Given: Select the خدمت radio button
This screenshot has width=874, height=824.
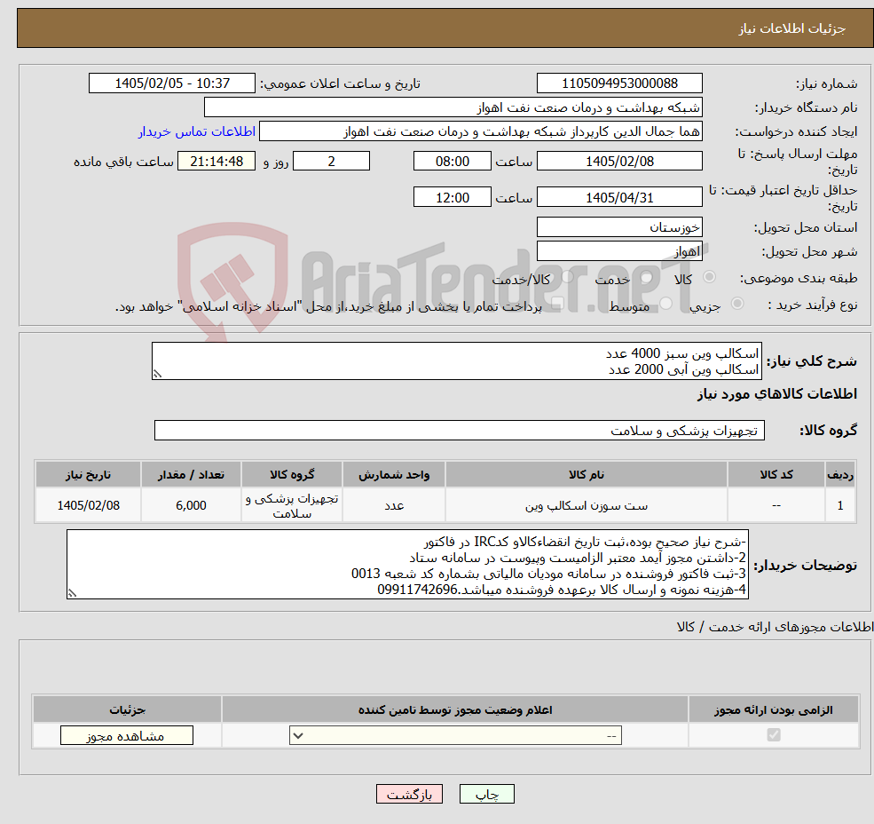Looking at the screenshot, I should [647, 277].
